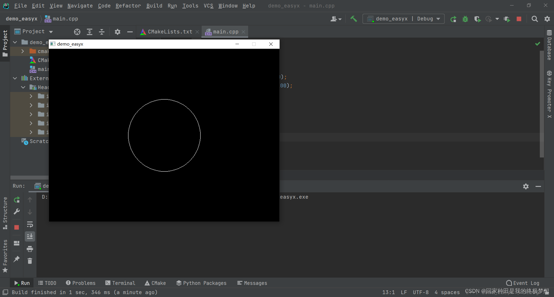Toggle Soft-Wrap in the Run console
This screenshot has width=554, height=297.
pos(30,225)
